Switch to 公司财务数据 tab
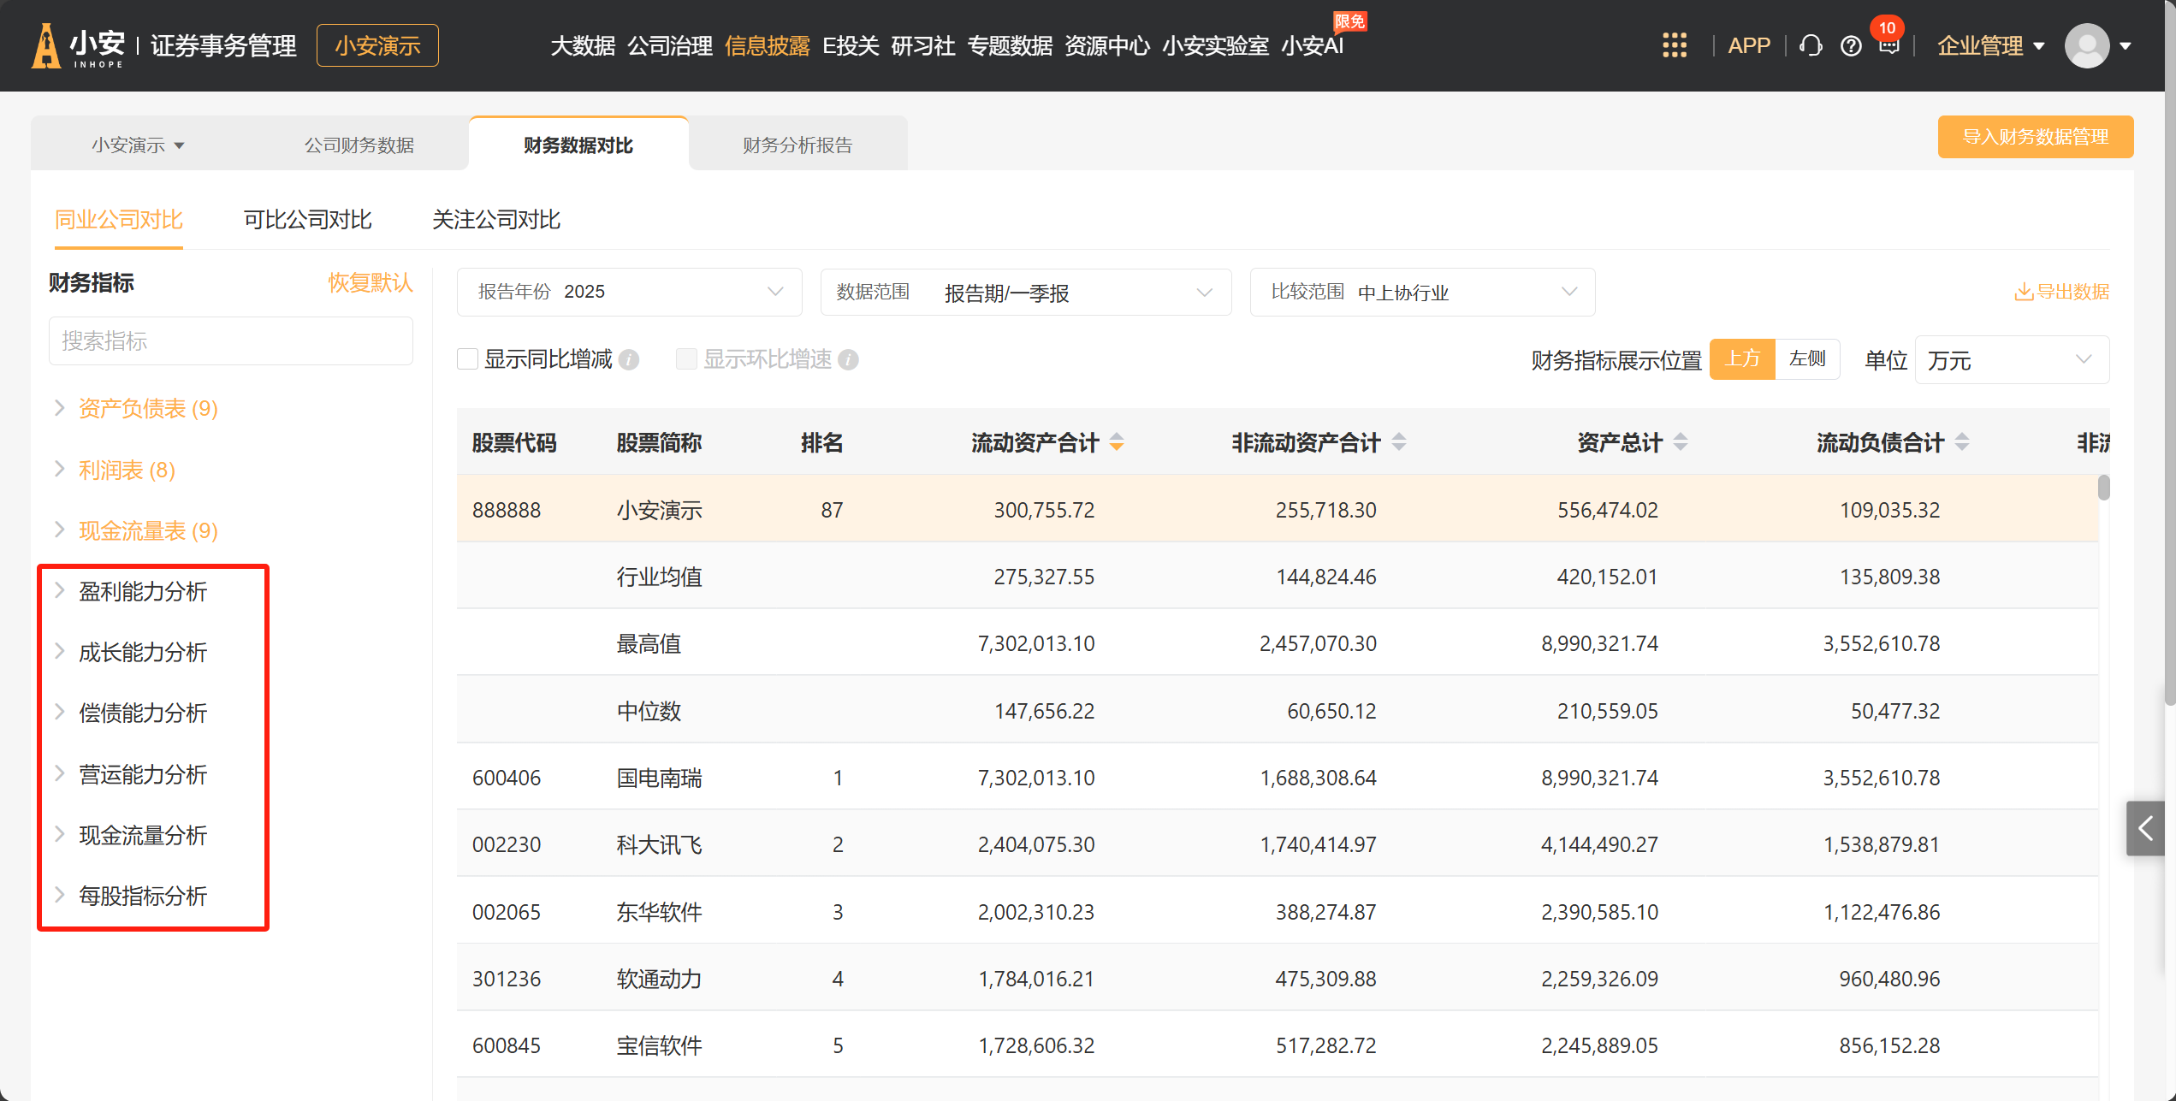 (x=359, y=145)
